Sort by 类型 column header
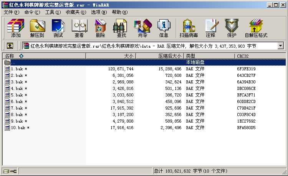 pos(209,56)
